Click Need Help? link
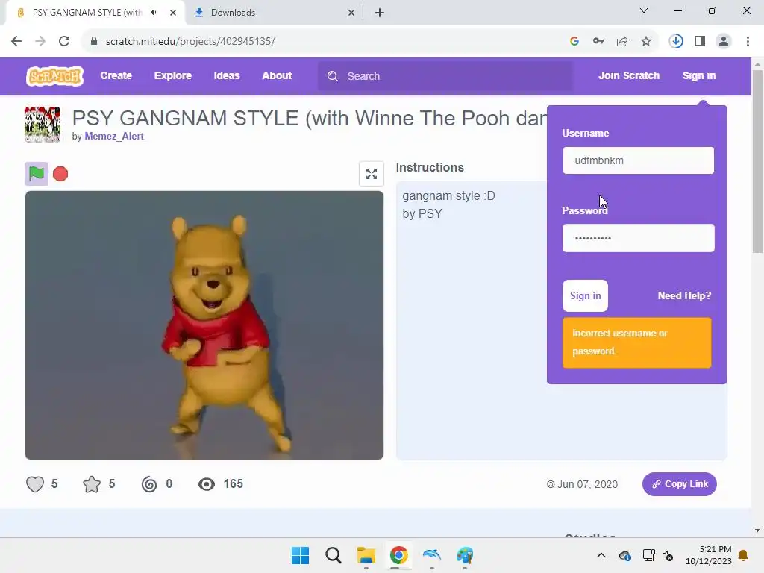The image size is (764, 573). (684, 295)
